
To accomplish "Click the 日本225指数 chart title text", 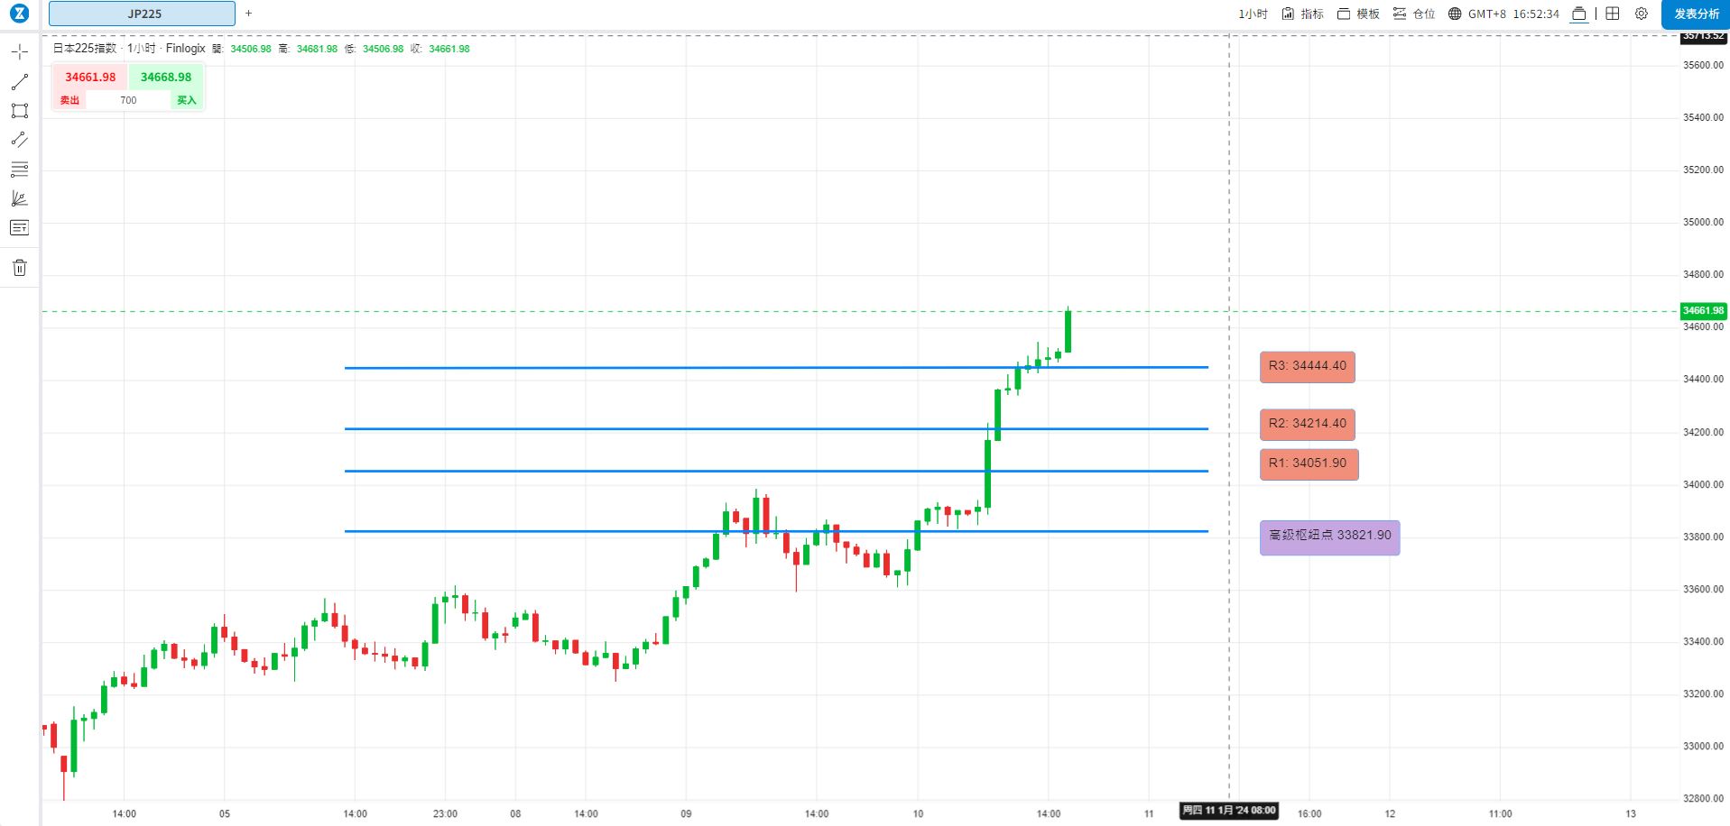I will 86,49.
